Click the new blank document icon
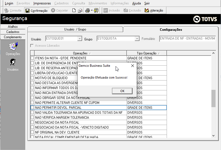221x150 pixels. [x=74, y=10]
